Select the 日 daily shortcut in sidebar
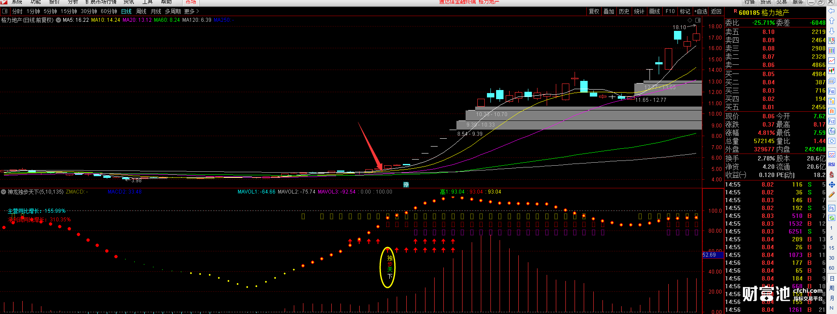 [x=832, y=278]
